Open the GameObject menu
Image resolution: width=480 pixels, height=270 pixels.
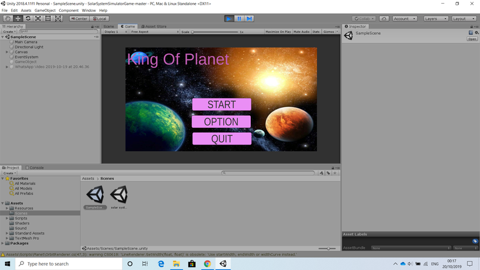click(x=44, y=10)
